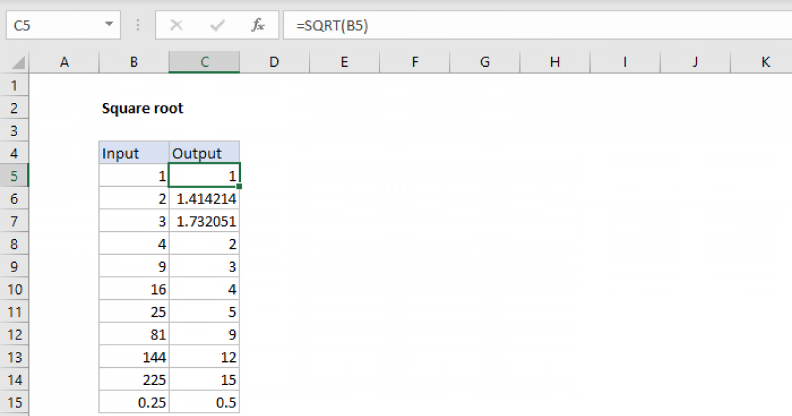Click the Input header cell B4

coord(133,153)
